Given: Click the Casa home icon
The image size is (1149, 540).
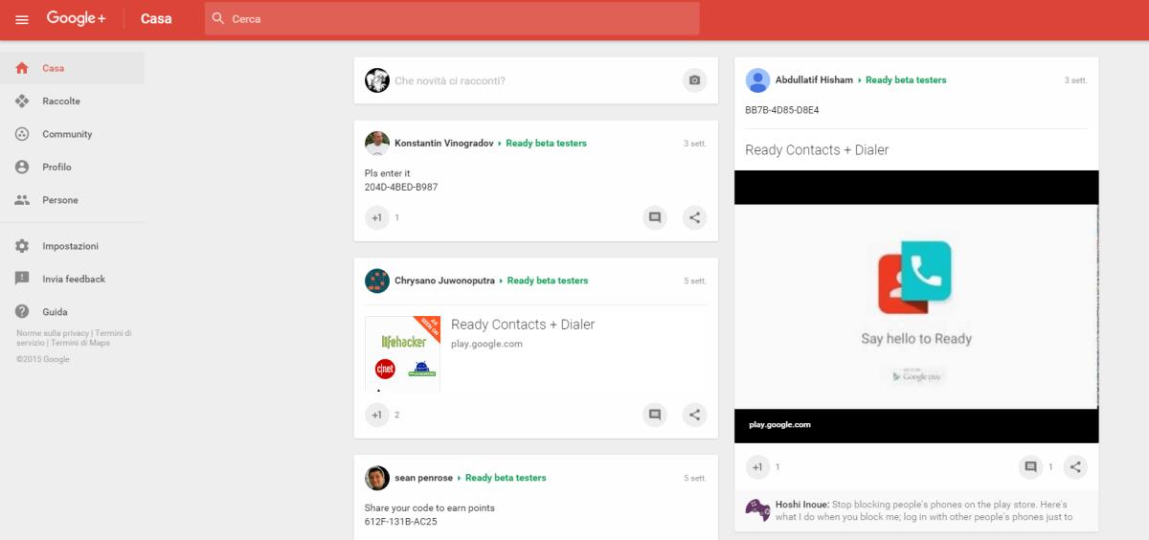Looking at the screenshot, I should coord(22,68).
